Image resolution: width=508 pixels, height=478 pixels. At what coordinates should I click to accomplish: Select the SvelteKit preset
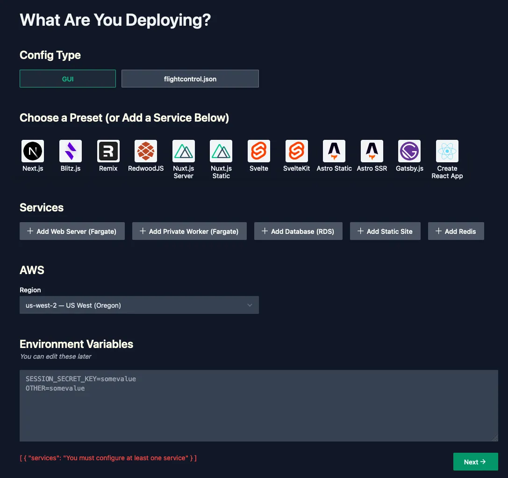pos(296,150)
